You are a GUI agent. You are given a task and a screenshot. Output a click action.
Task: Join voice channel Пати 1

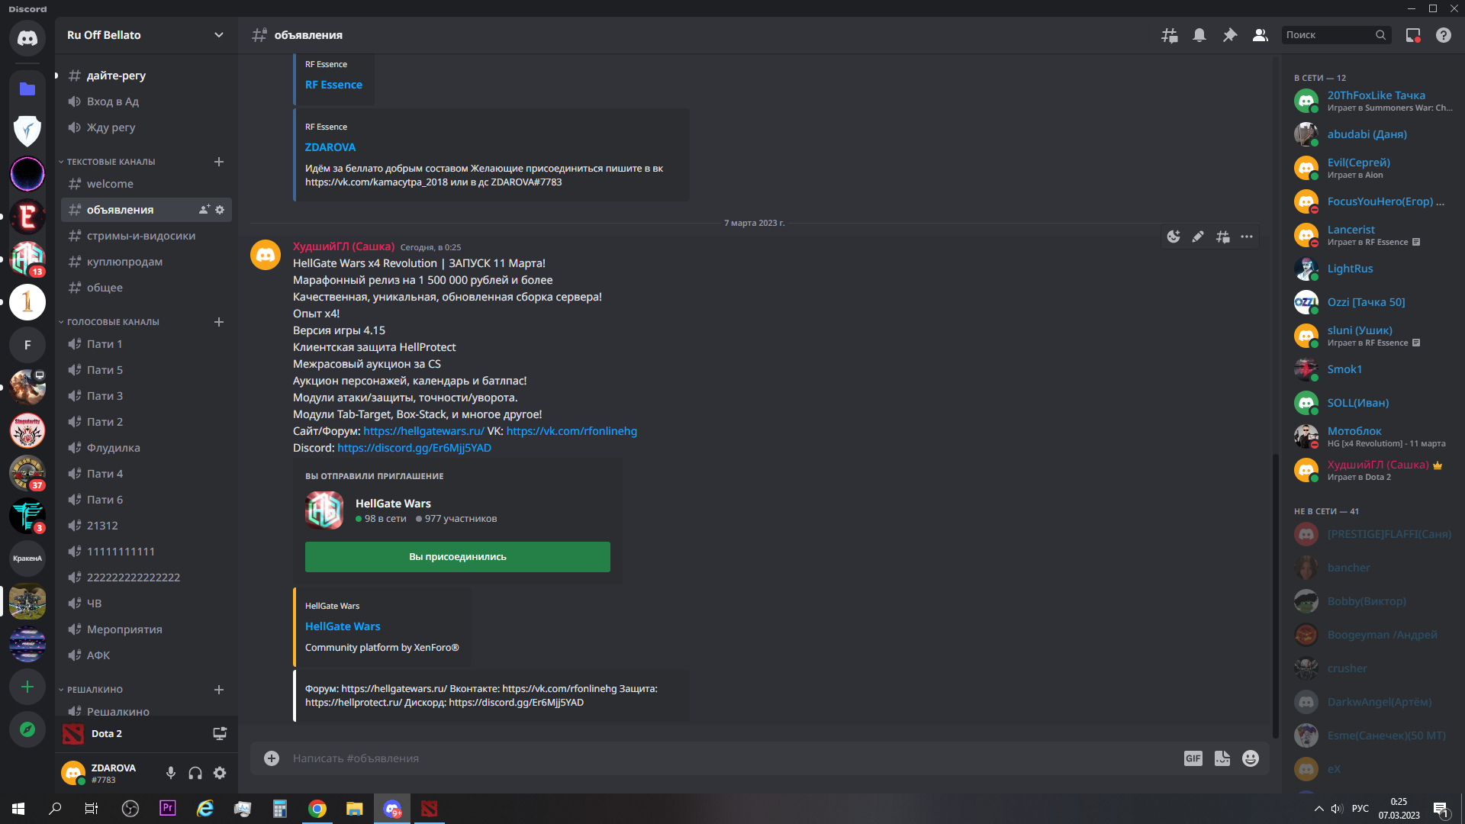pyautogui.click(x=146, y=344)
